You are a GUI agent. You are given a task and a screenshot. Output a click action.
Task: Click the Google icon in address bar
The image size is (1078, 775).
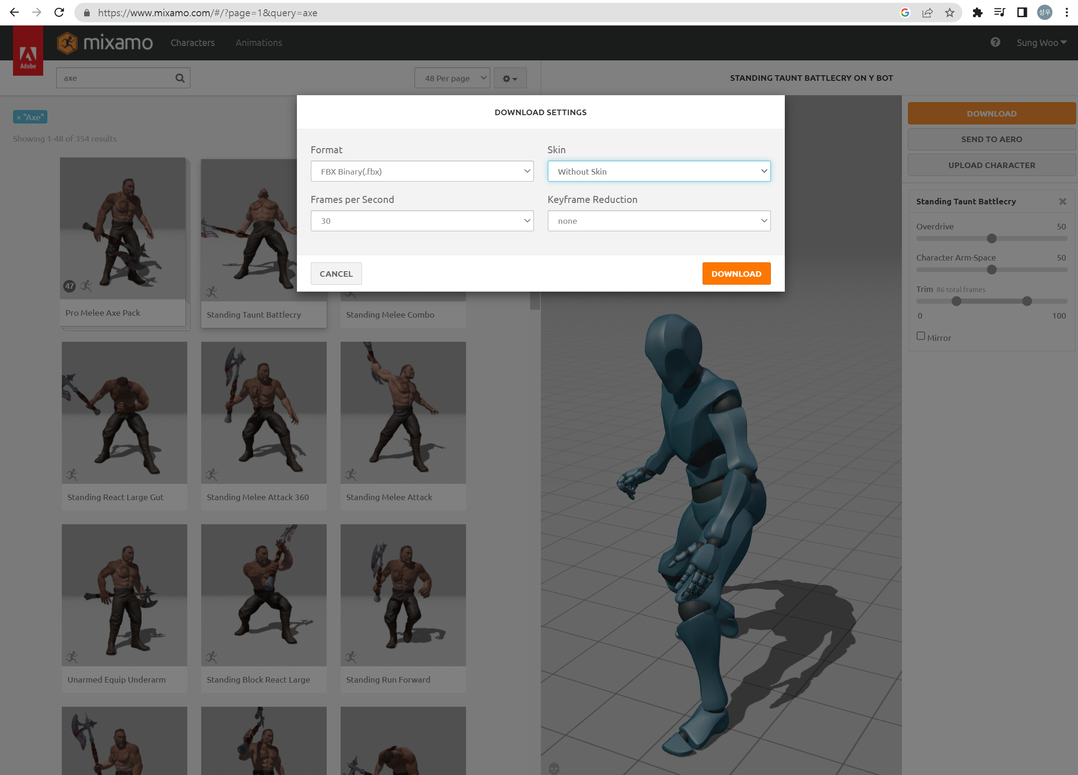[905, 13]
